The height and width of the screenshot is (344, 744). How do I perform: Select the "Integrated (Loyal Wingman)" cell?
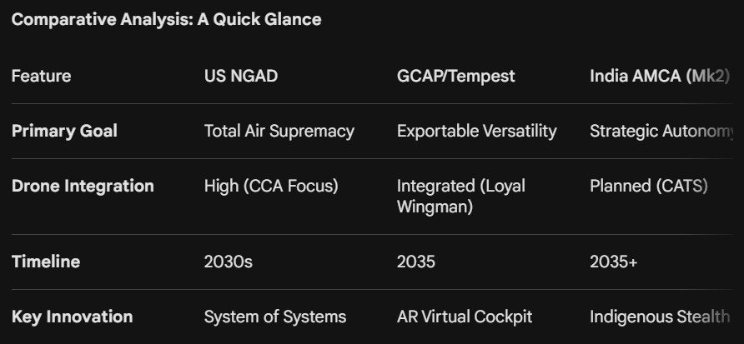(x=460, y=196)
